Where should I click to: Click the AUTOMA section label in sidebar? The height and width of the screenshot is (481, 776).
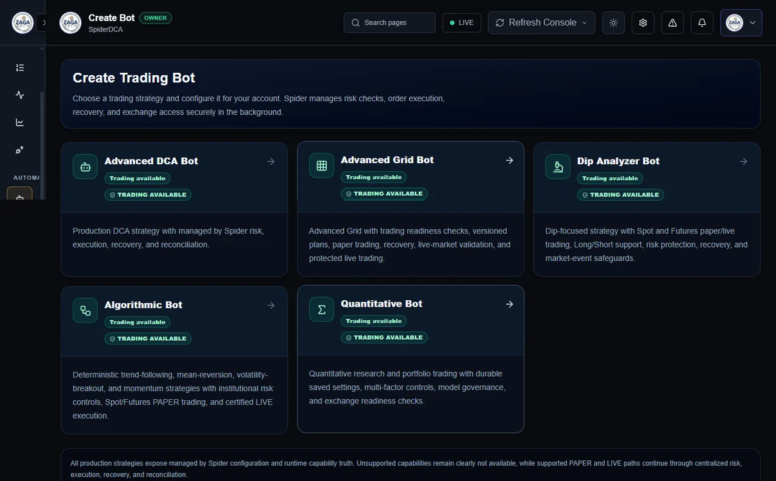(x=26, y=178)
